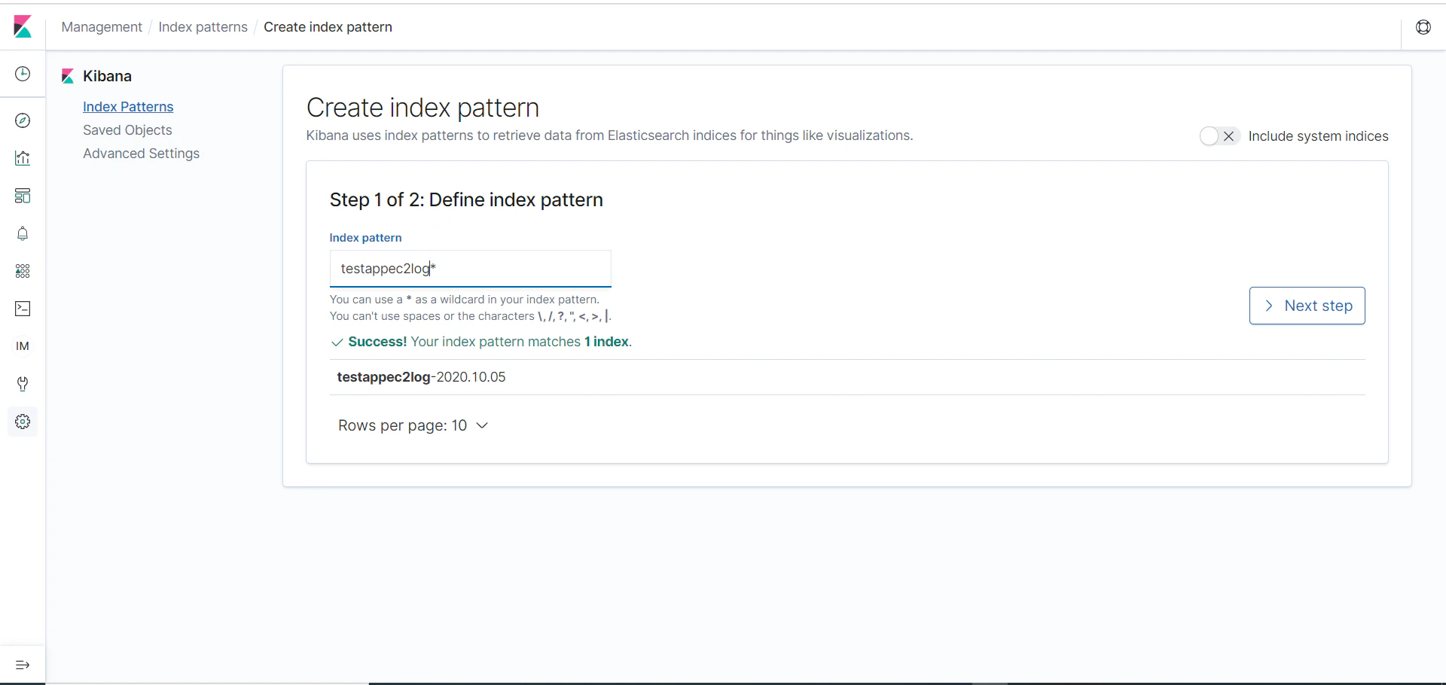Image resolution: width=1446 pixels, height=685 pixels.
Task: Open IM Index Management sidebar item
Action: tap(23, 346)
